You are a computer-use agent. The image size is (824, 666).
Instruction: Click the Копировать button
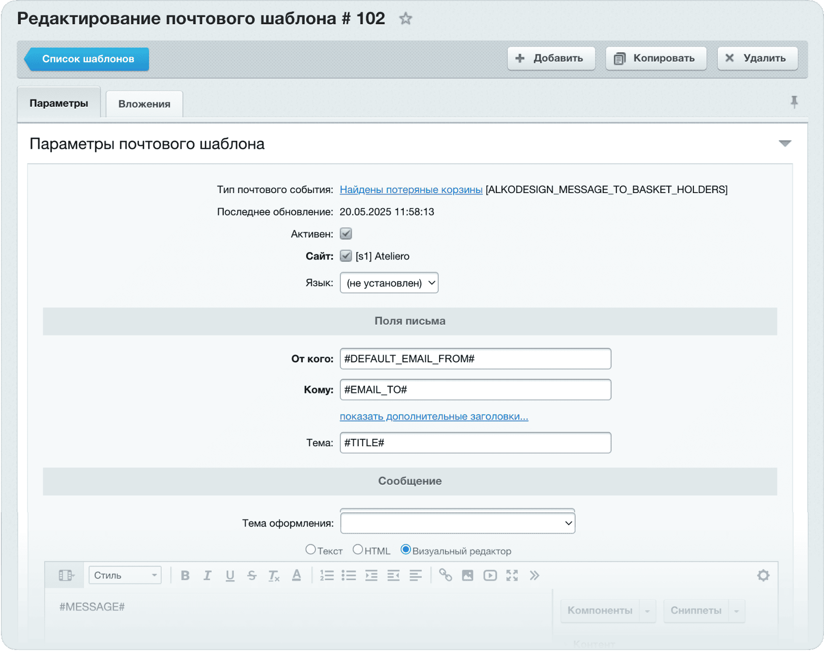pyautogui.click(x=656, y=59)
